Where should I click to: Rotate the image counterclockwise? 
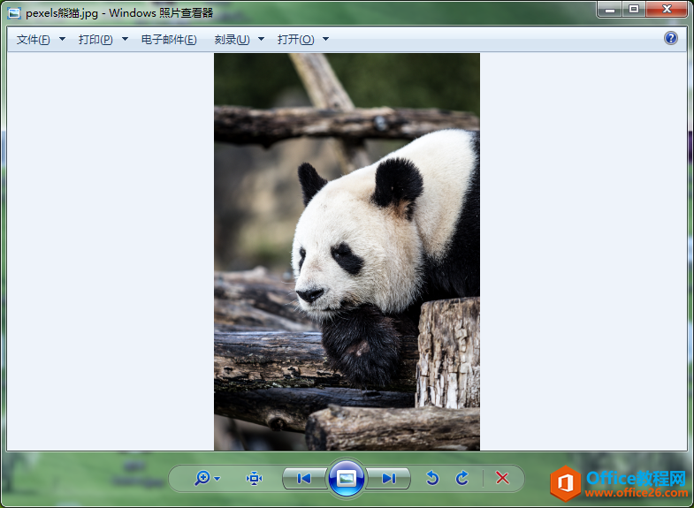tap(432, 478)
